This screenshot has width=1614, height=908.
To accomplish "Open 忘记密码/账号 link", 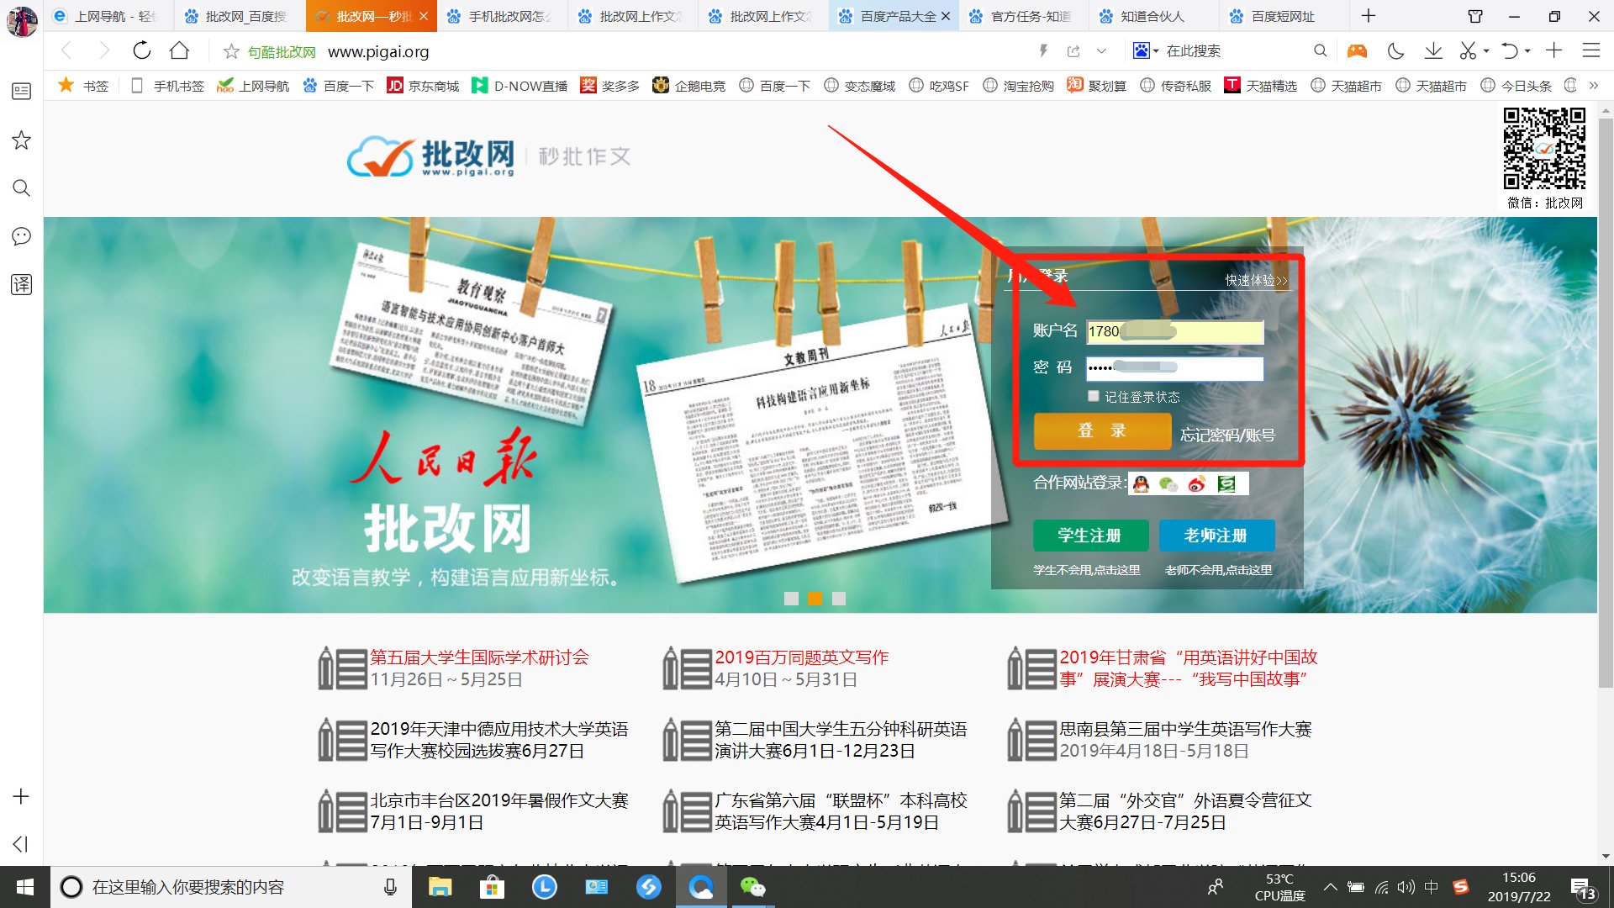I will coord(1227,435).
